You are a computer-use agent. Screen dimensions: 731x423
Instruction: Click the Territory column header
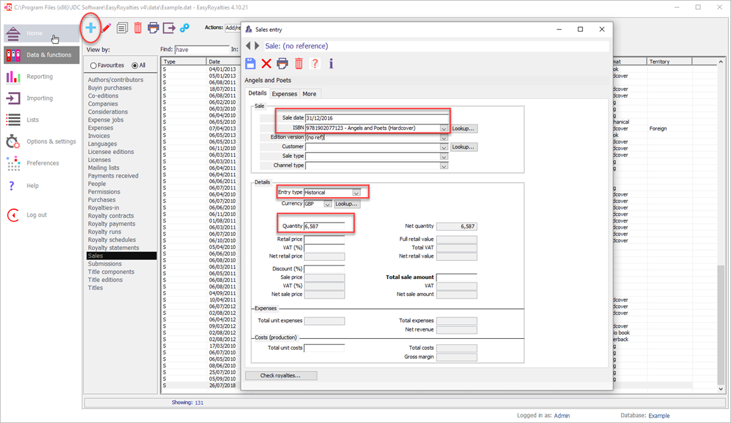(669, 62)
